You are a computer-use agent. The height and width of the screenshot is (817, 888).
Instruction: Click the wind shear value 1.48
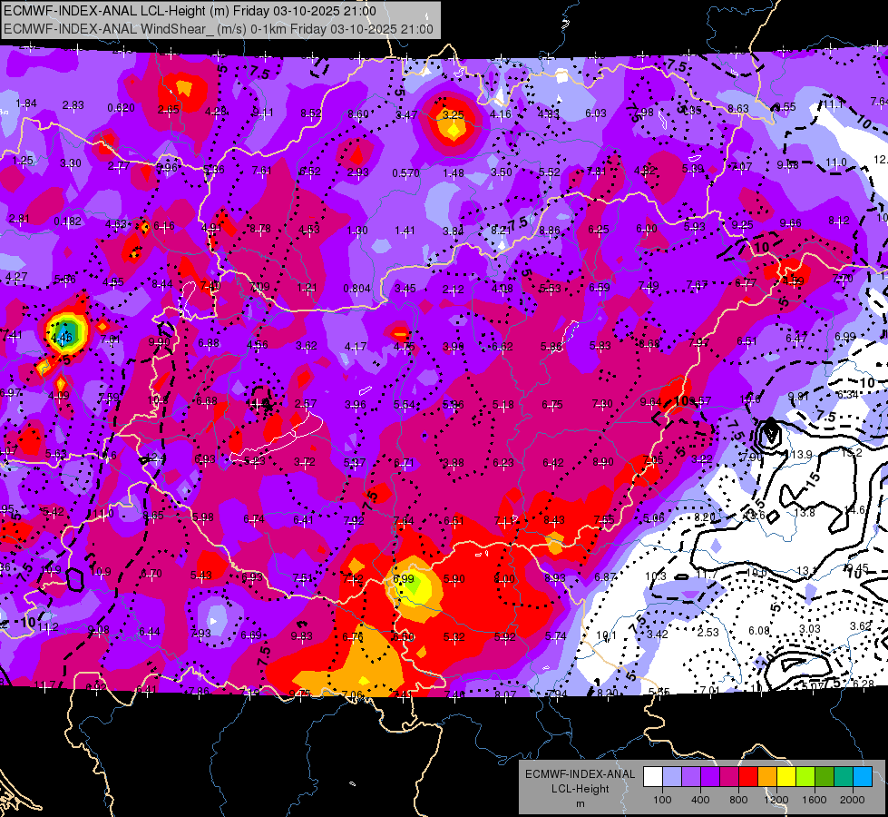(454, 172)
